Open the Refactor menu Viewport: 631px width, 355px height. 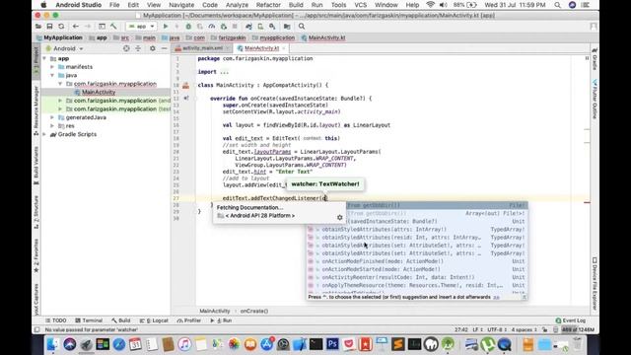pos(268,5)
